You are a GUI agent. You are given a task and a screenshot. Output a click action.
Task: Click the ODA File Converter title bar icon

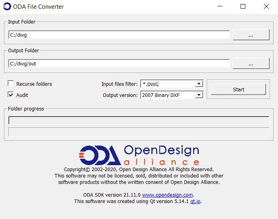(7, 6)
